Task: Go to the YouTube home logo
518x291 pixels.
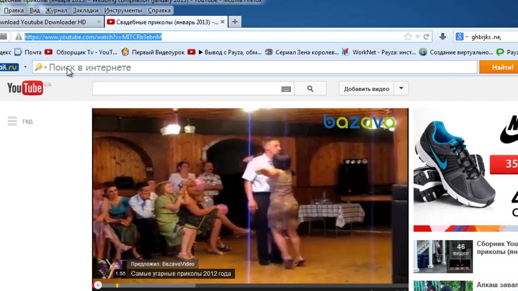Action: (25, 88)
